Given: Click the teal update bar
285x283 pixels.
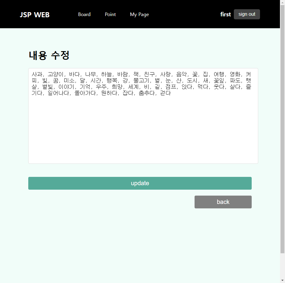Looking at the screenshot, I should click(140, 183).
